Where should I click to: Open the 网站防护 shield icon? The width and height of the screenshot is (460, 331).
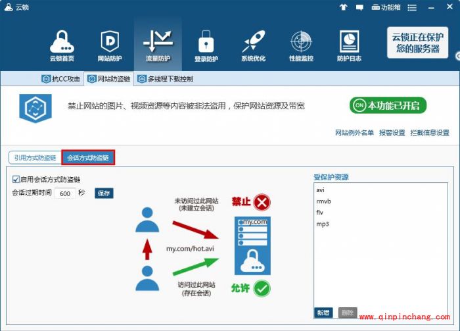(x=110, y=46)
